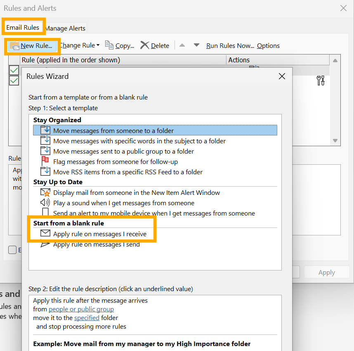Click the red flag icon for follow-up
The image size is (354, 351).
[45, 161]
